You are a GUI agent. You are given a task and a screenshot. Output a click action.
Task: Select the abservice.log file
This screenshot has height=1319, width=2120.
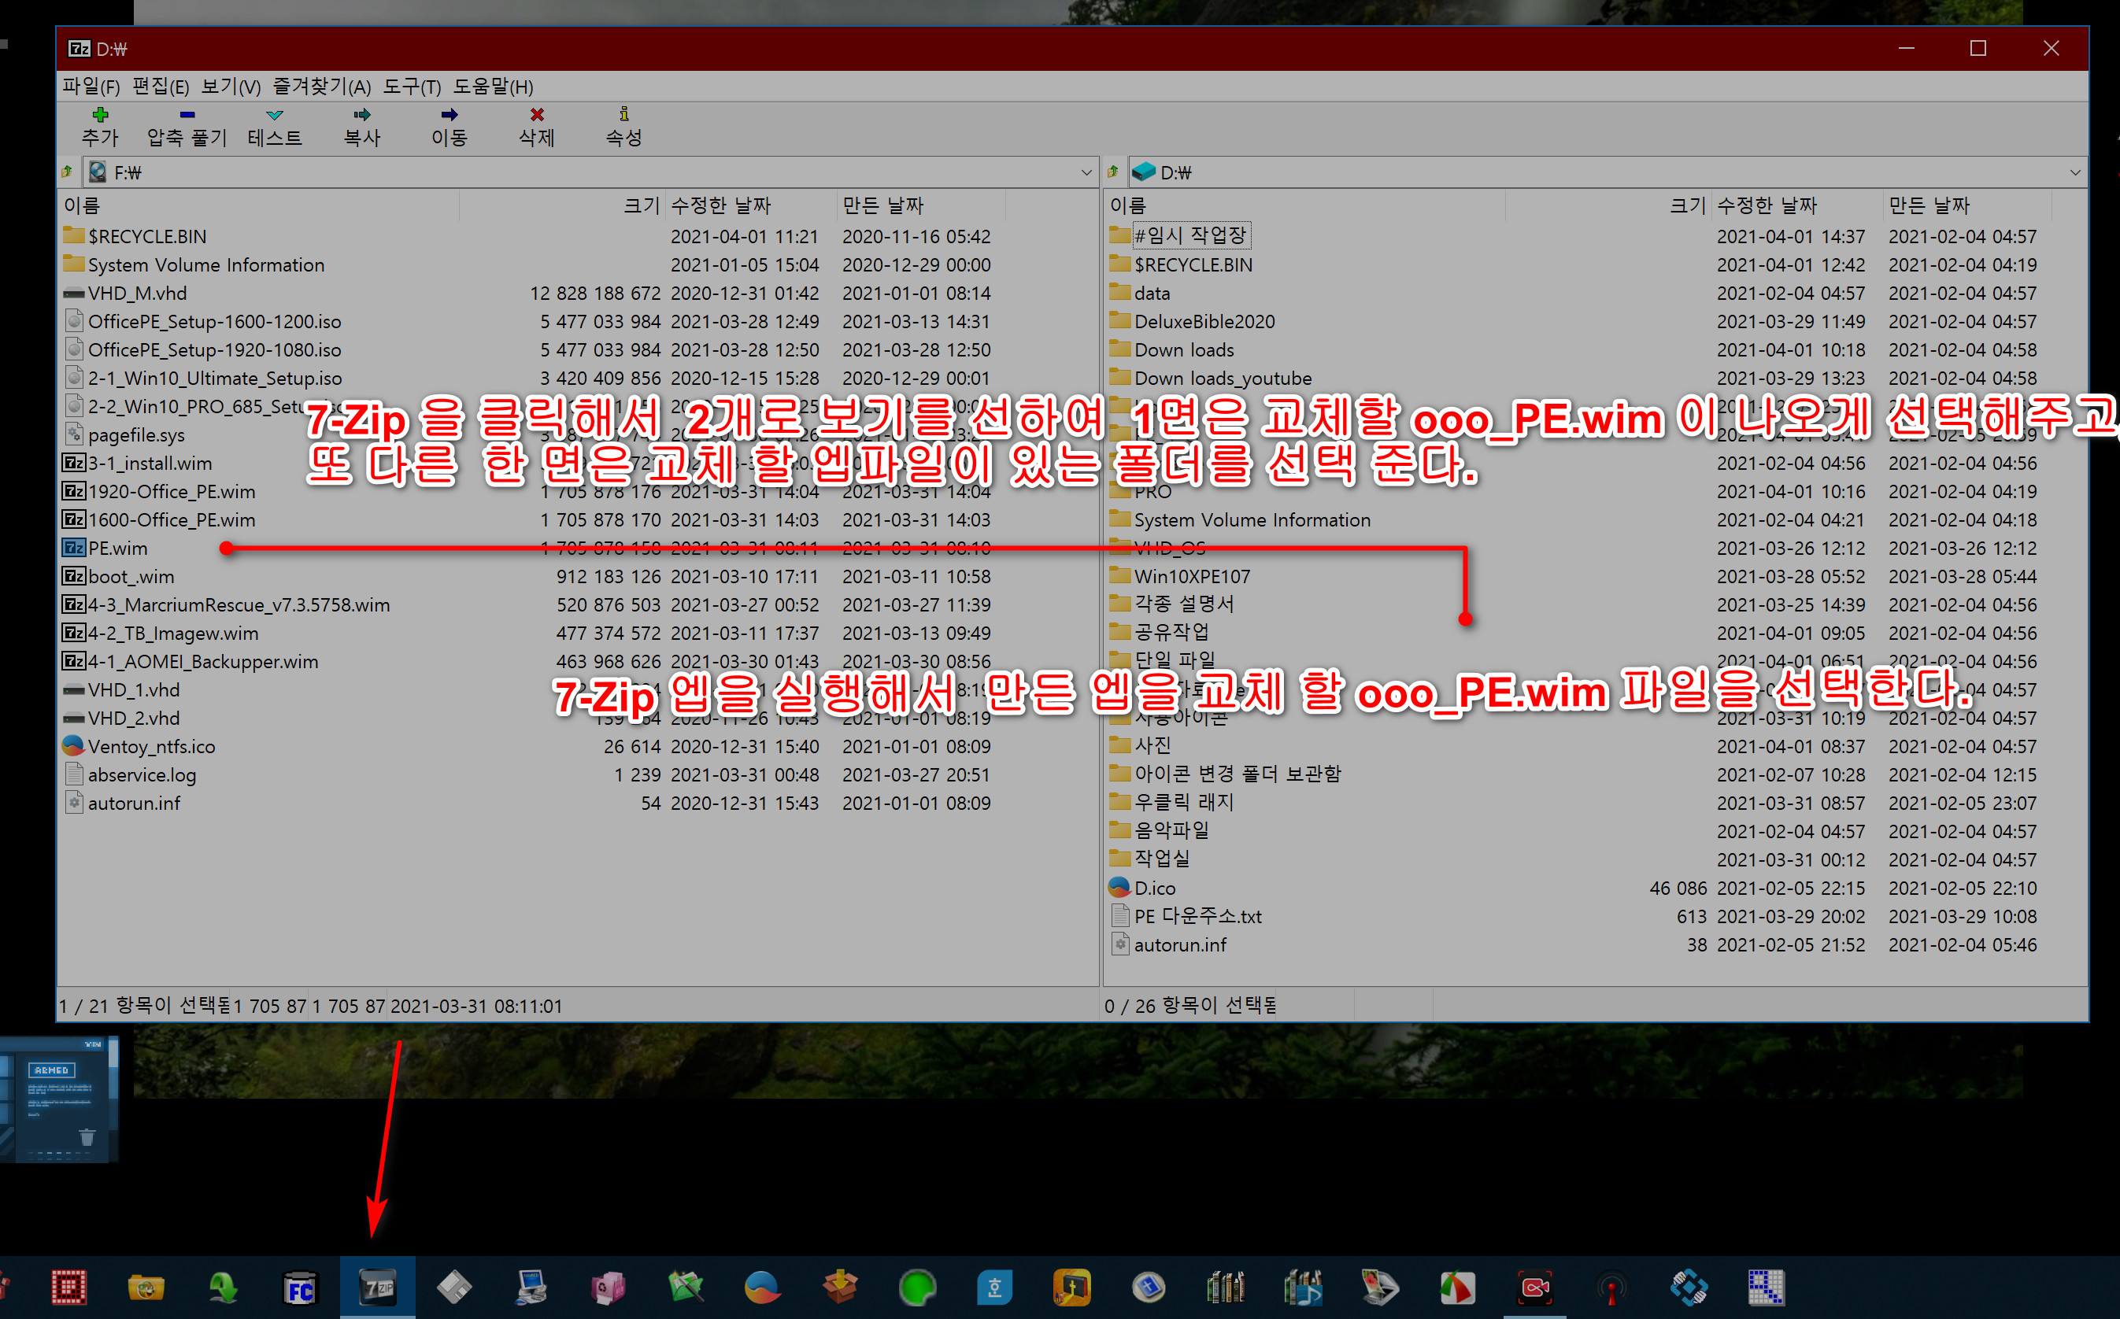(x=142, y=774)
